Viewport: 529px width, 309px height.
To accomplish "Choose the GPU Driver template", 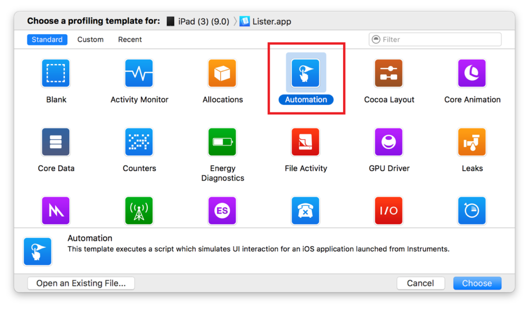I will click(388, 142).
